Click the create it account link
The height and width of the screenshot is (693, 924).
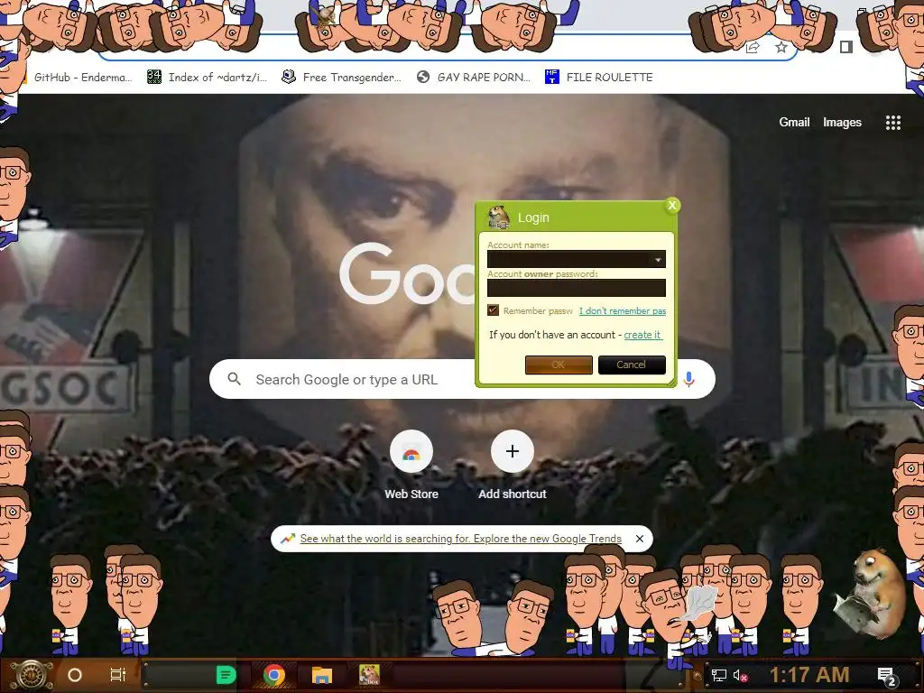pos(642,335)
